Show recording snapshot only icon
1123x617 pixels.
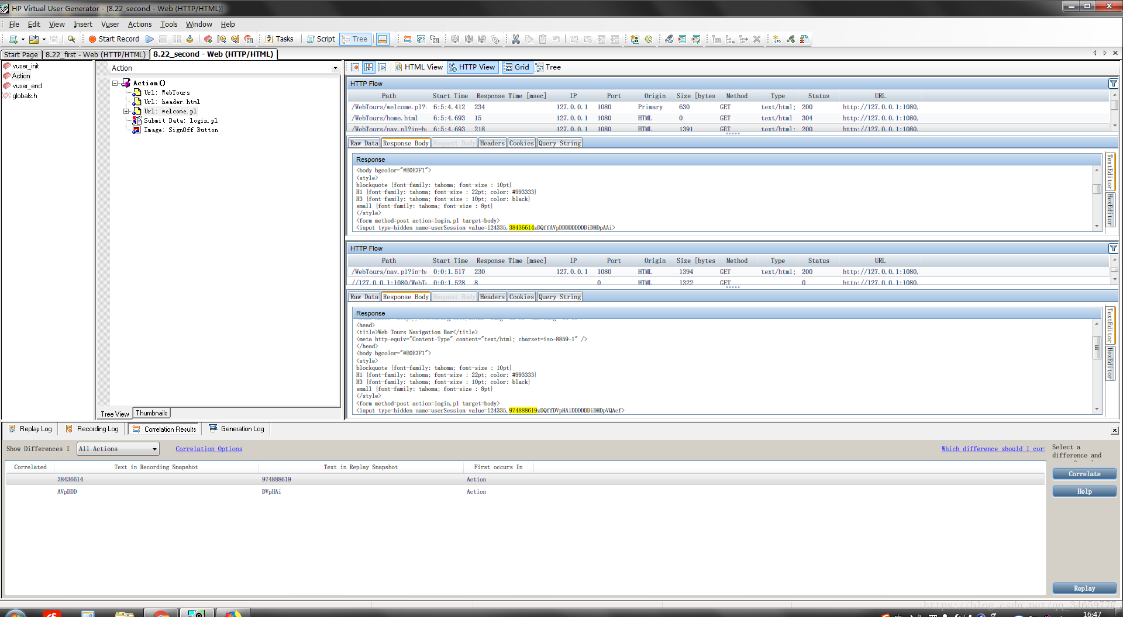click(x=355, y=67)
